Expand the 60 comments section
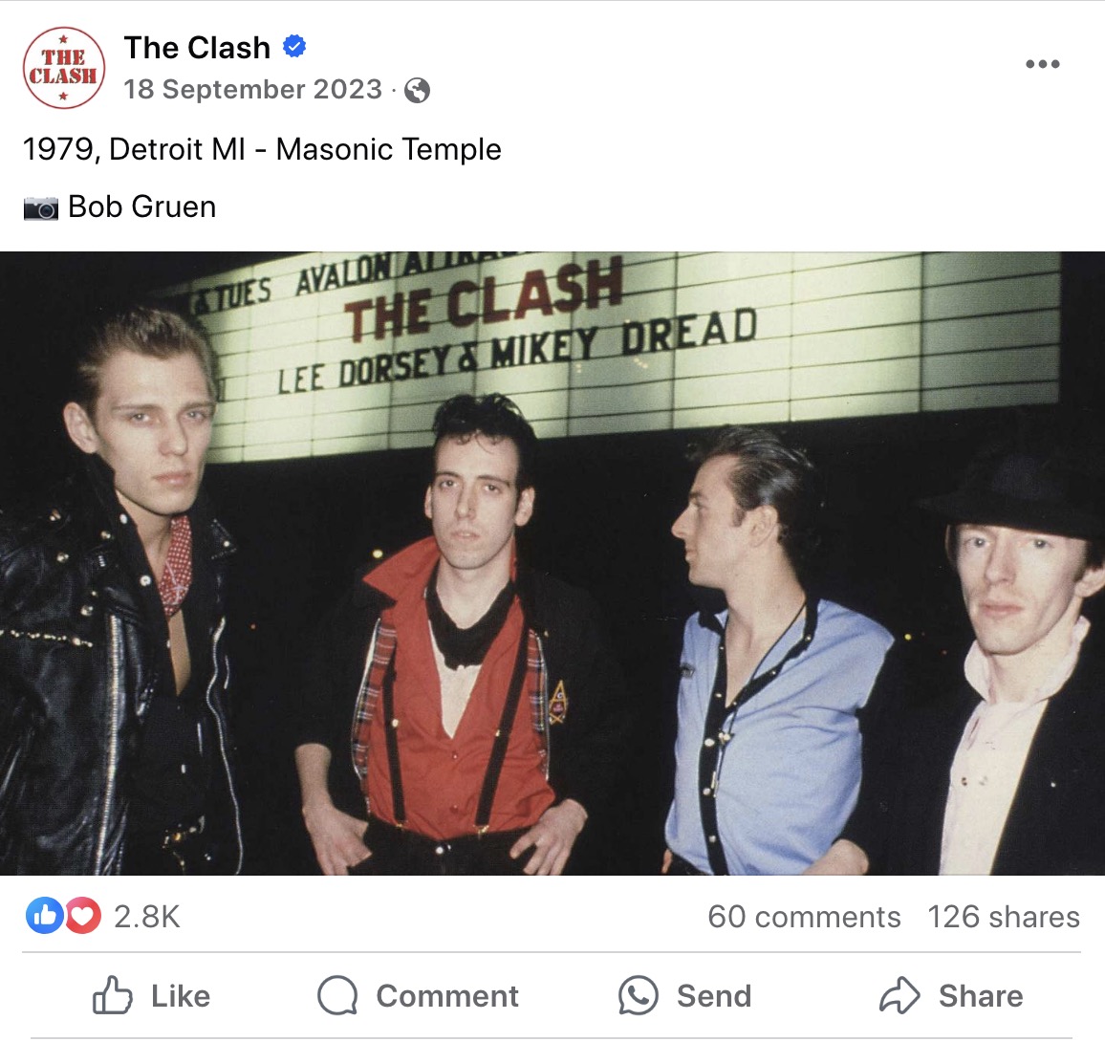Viewport: 1105px width, 1042px height. (804, 917)
